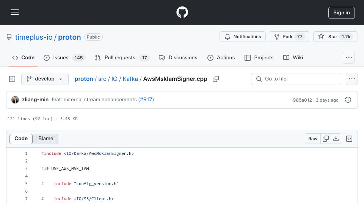Click the Issues count 145 badge

[x=79, y=57]
